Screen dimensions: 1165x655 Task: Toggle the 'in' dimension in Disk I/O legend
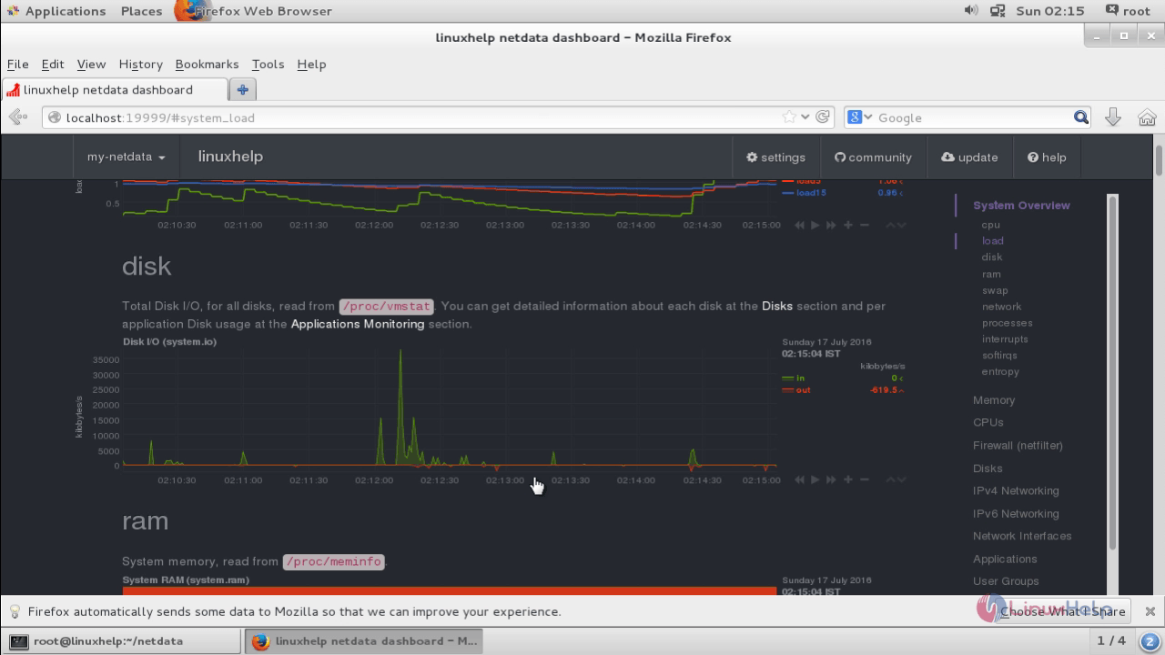click(801, 378)
